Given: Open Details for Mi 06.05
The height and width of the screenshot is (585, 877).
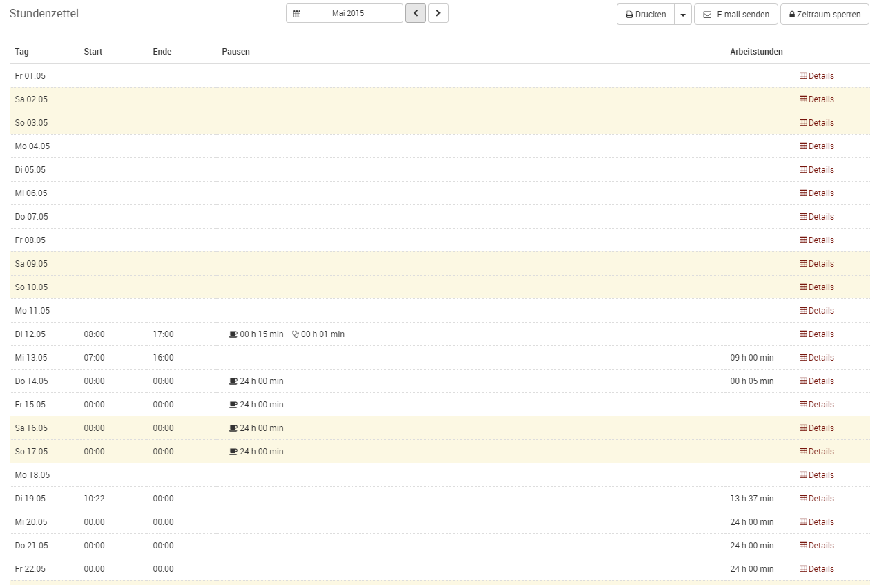Looking at the screenshot, I should click(x=817, y=193).
